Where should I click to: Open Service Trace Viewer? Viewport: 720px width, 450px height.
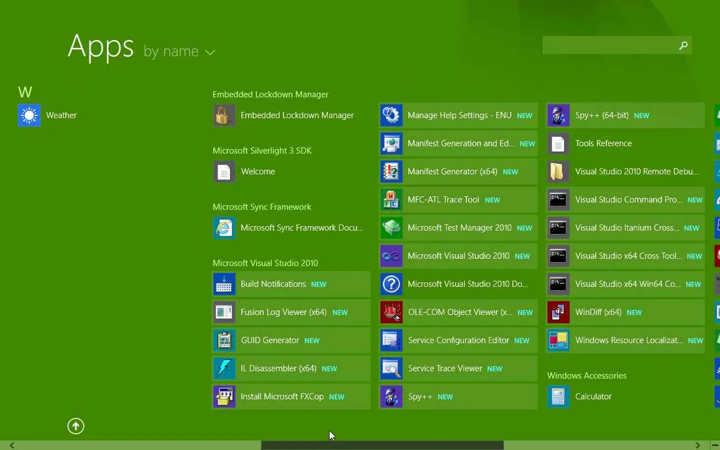click(458, 368)
